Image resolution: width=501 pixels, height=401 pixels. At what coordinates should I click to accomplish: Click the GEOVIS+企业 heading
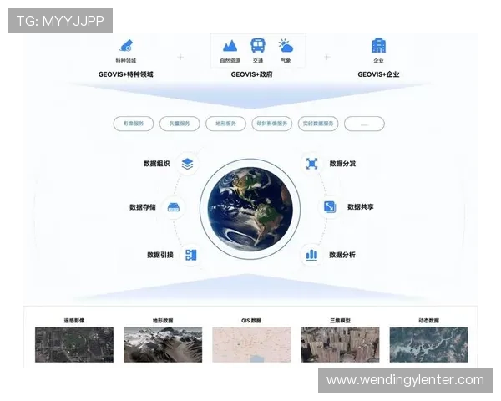[x=378, y=74]
